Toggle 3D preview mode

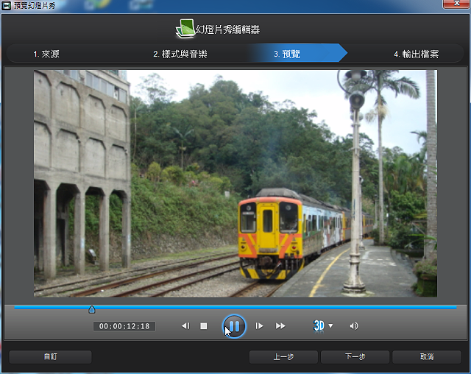[x=319, y=325]
